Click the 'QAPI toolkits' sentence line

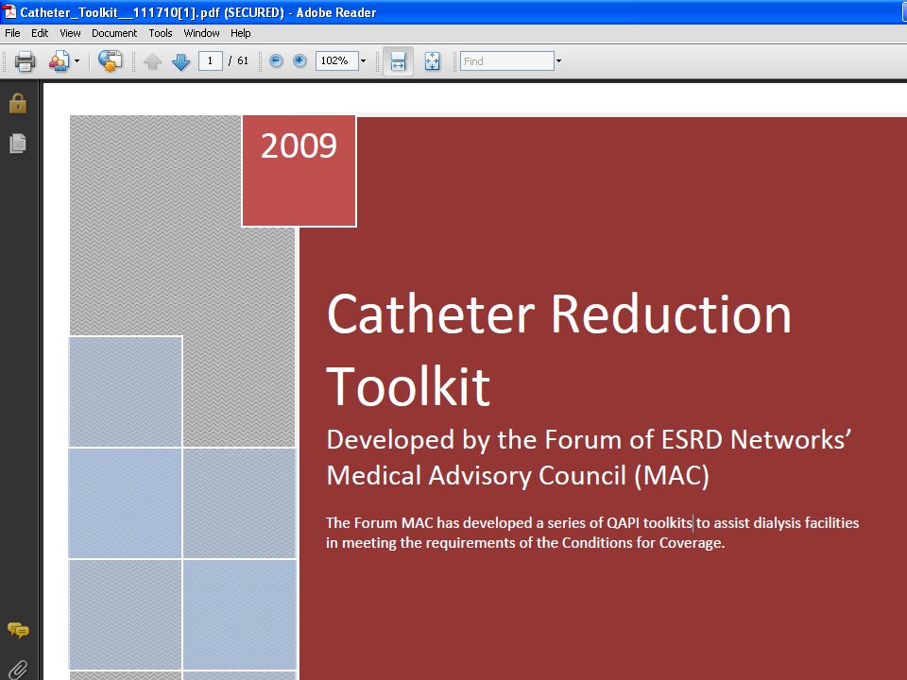[592, 522]
